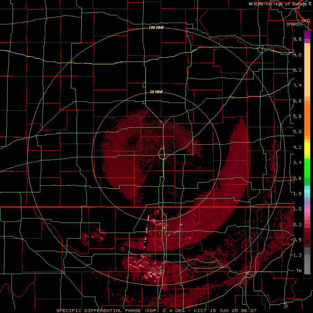Viewport: 313px width, 313px height.
Task: Click the 5.8 legend value
Action: coord(297,117)
